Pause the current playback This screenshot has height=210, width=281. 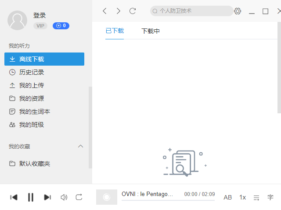tap(31, 197)
